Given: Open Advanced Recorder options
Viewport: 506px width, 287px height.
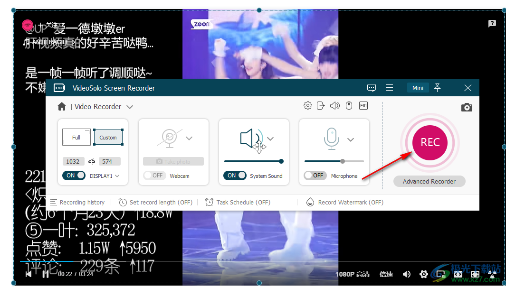Looking at the screenshot, I should pyautogui.click(x=429, y=181).
